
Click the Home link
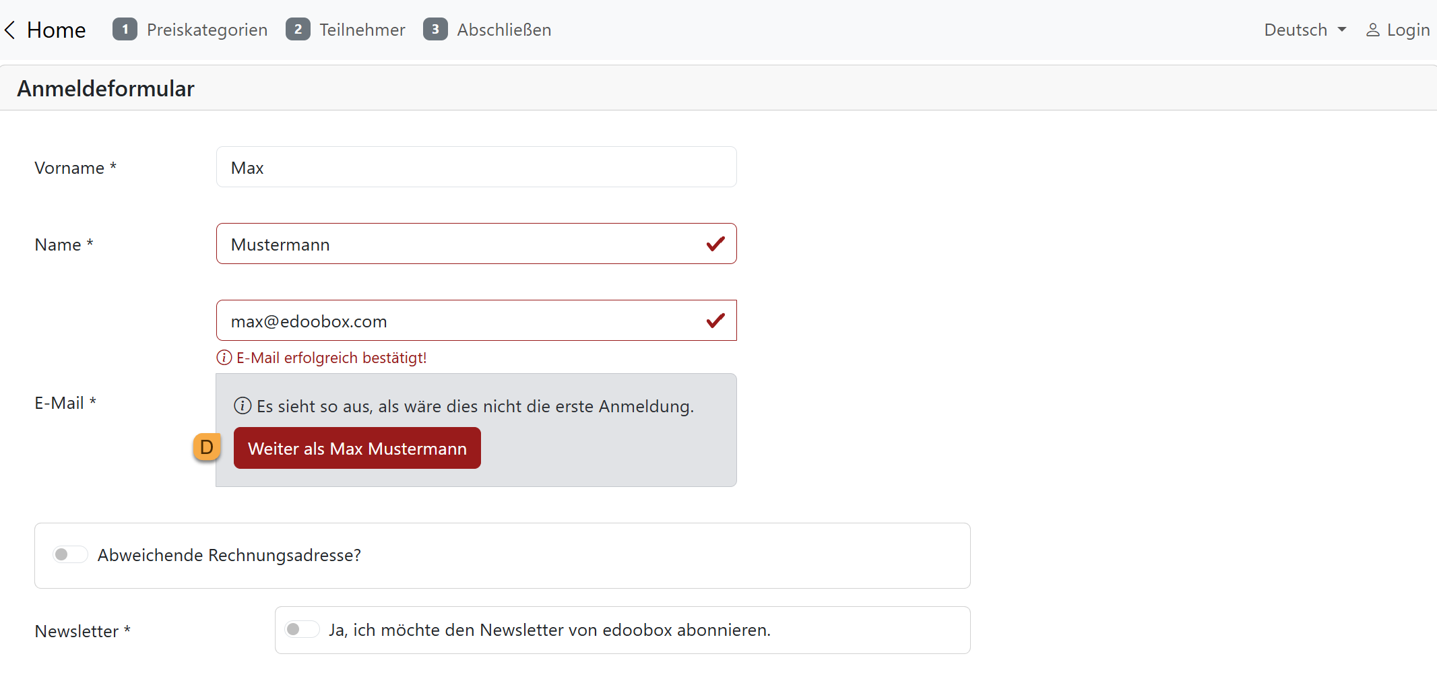pos(56,30)
